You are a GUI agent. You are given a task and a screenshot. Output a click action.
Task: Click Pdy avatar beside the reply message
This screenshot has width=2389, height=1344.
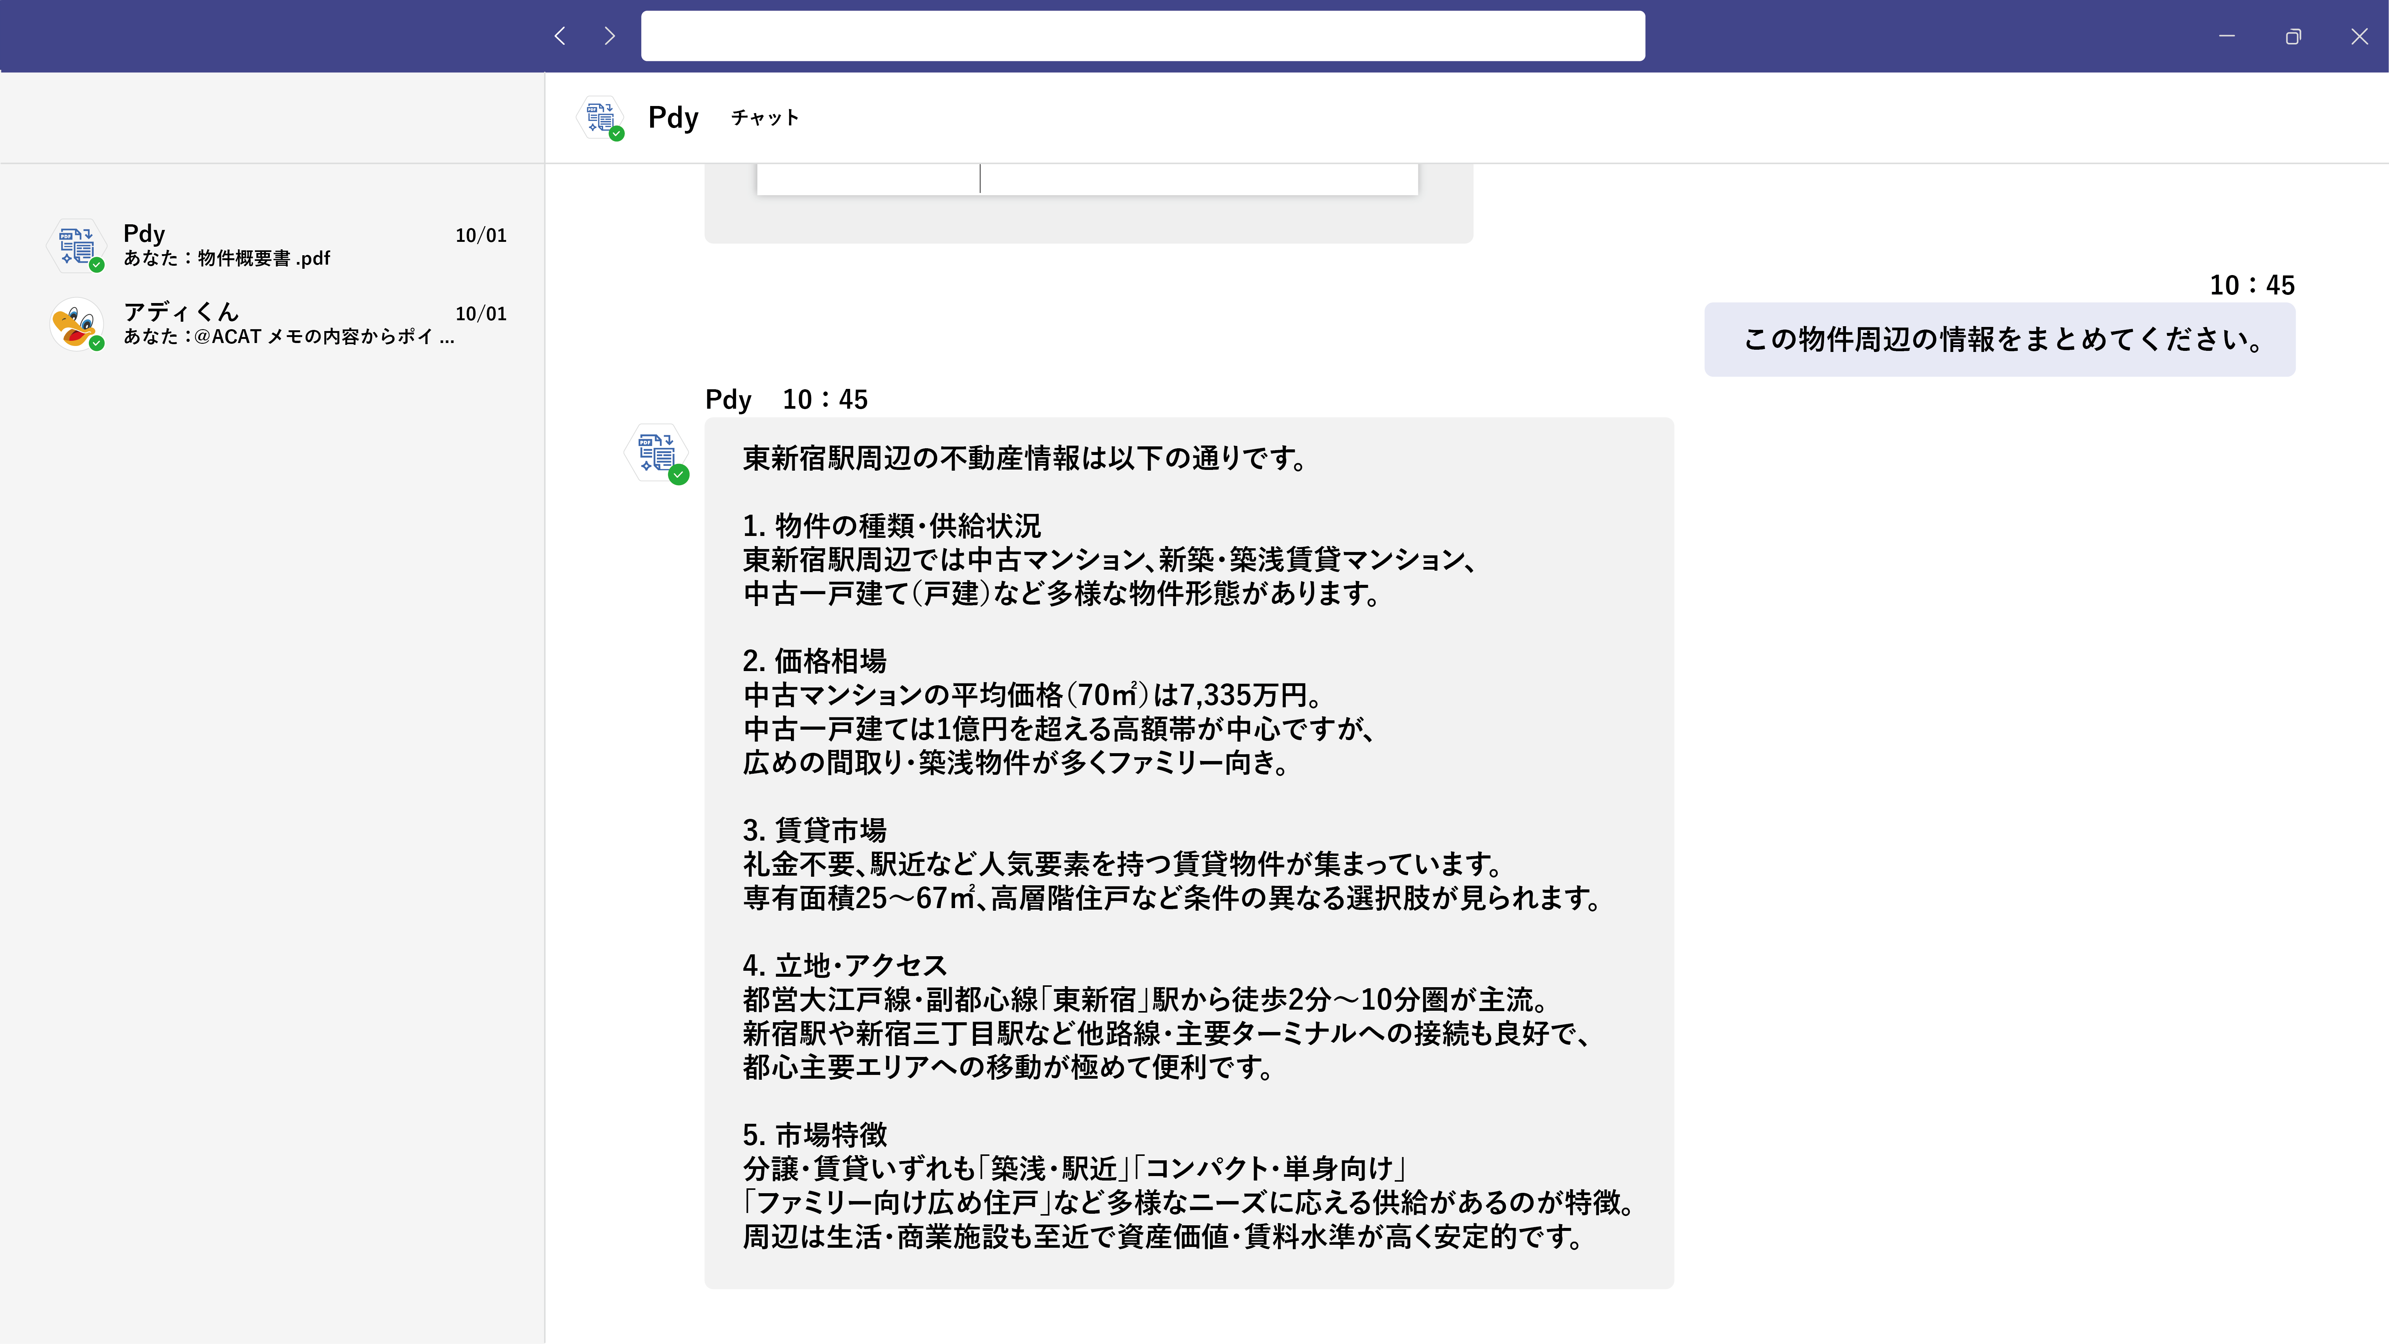pos(656,453)
